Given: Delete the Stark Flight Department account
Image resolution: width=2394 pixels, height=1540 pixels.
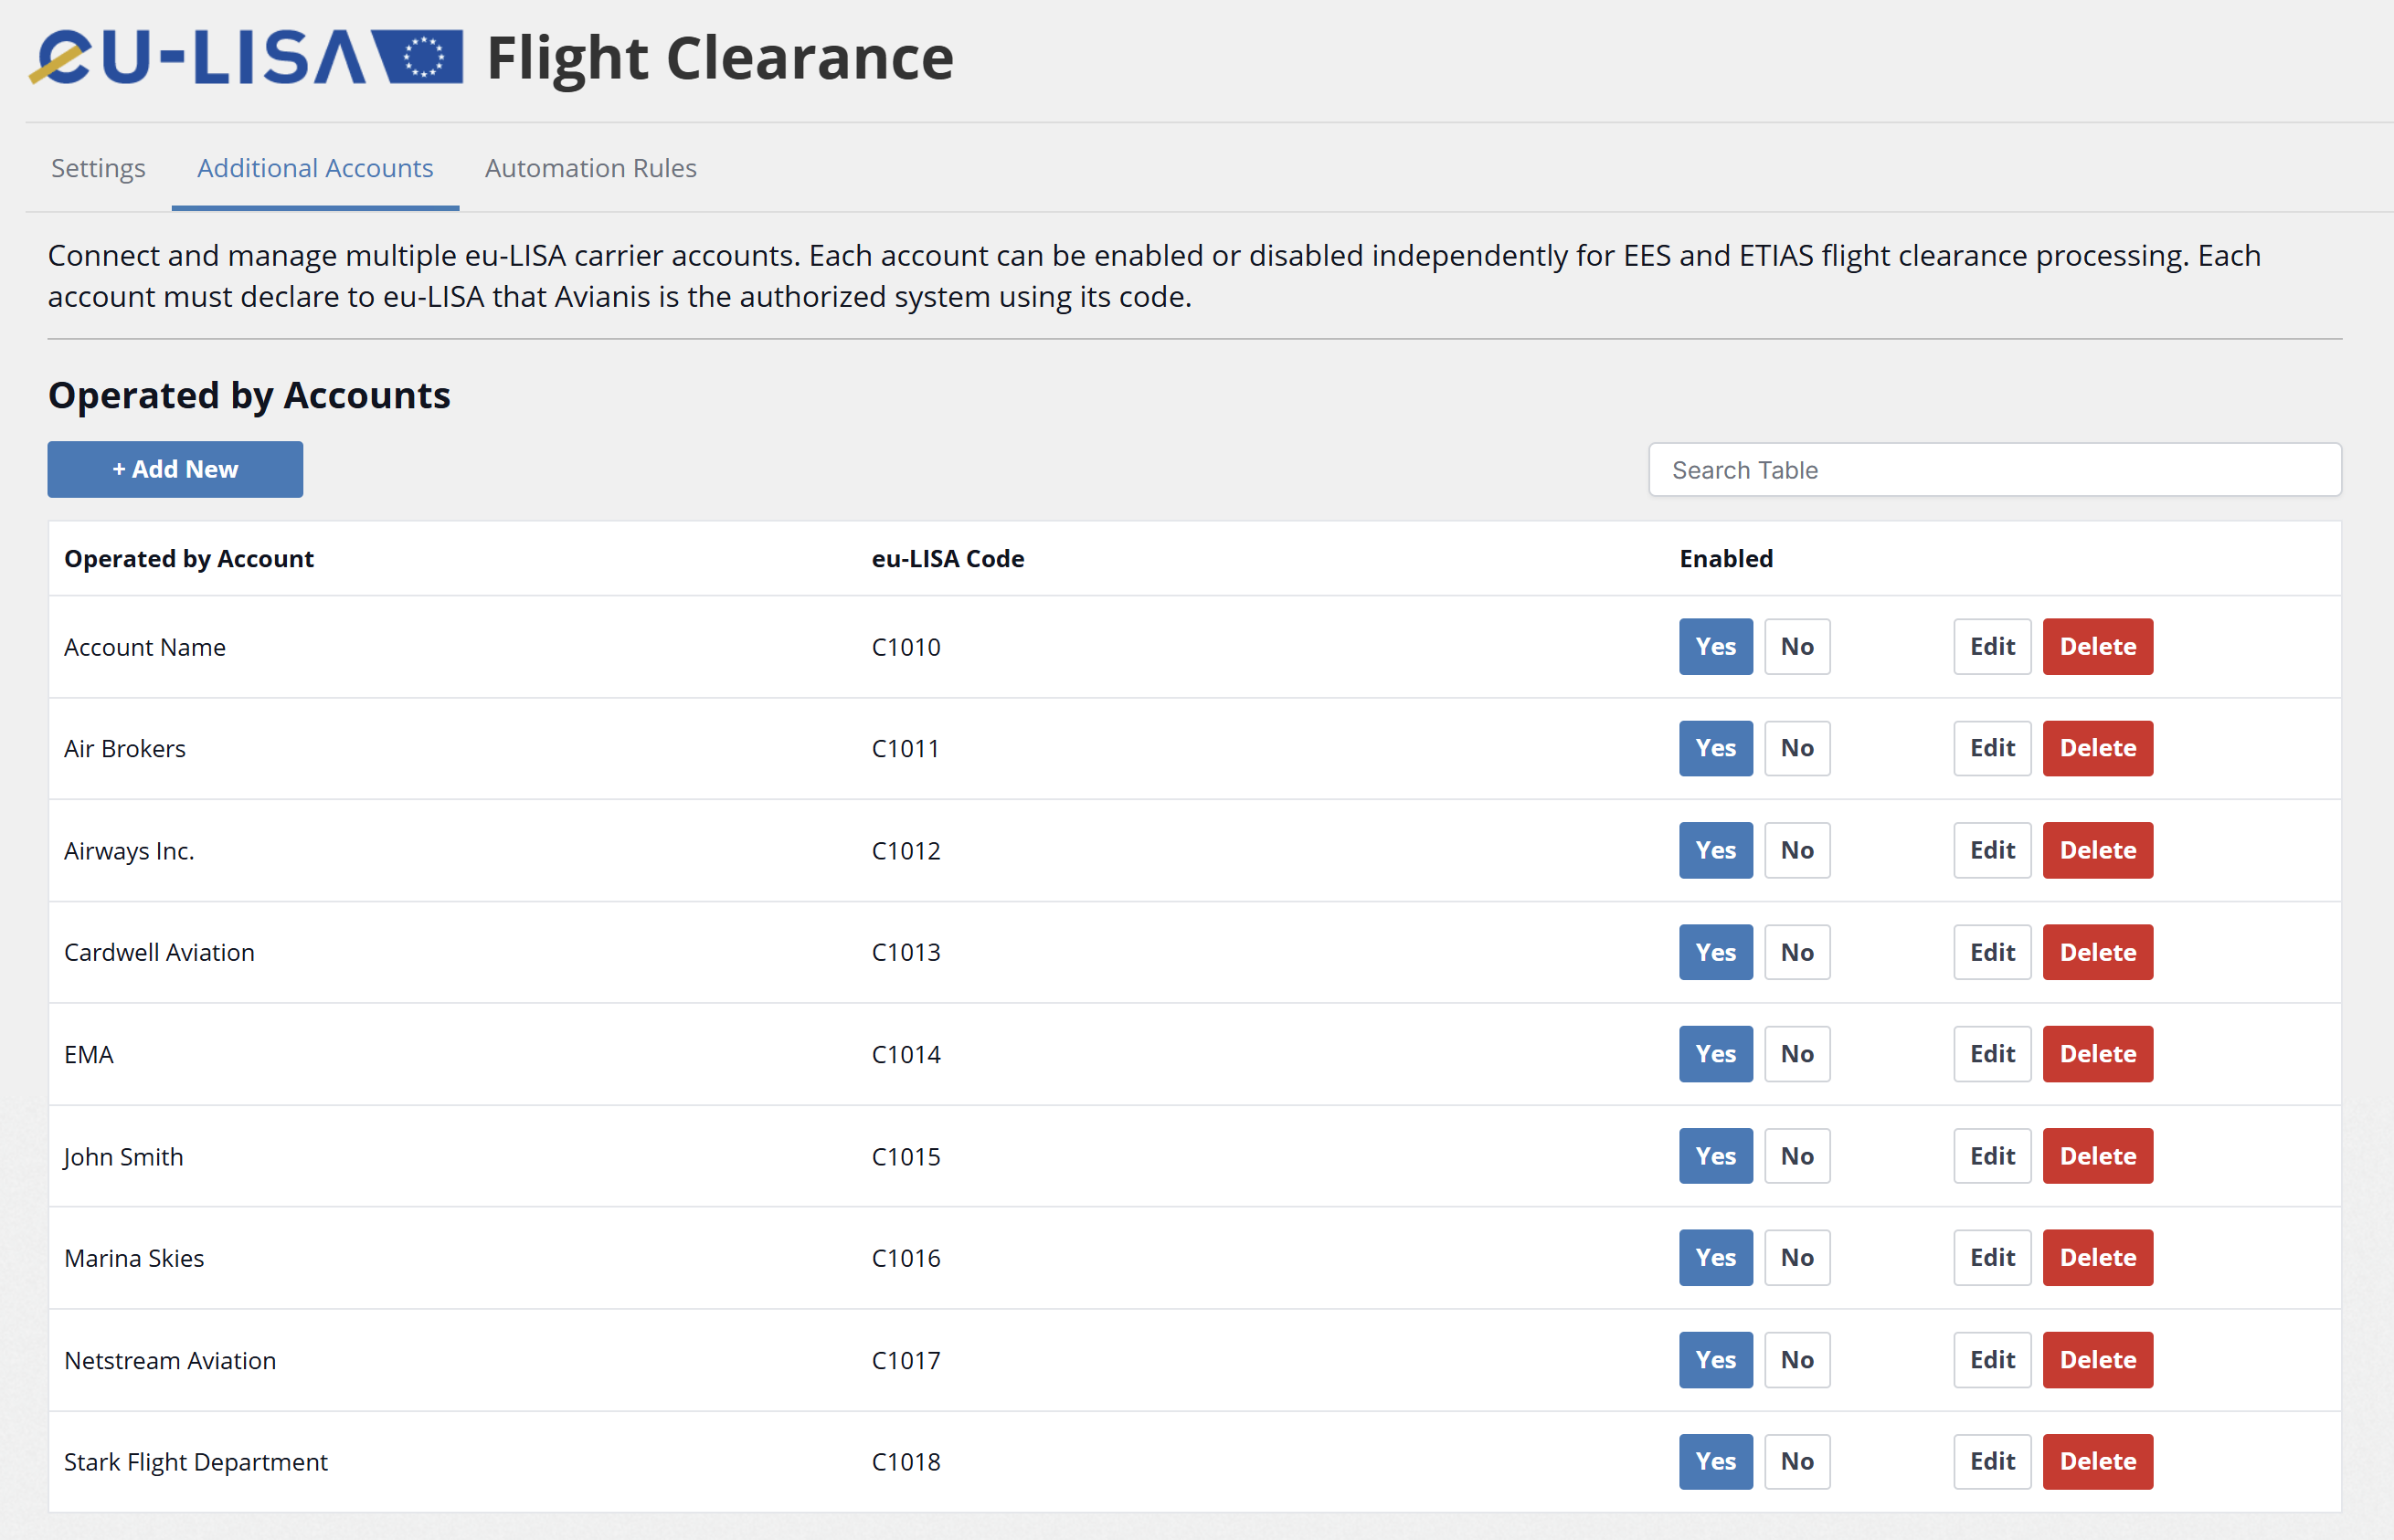Looking at the screenshot, I should click(2097, 1462).
